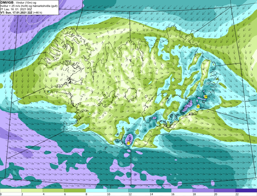Image resolution: width=257 pixels, height=196 pixels.
Task: Click the legend scale number 4
Action: pyautogui.click(x=44, y=194)
